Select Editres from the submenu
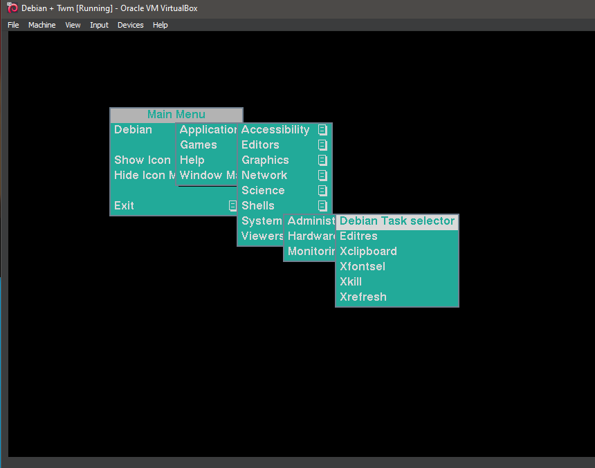Screen dimensions: 595x468 coord(358,236)
